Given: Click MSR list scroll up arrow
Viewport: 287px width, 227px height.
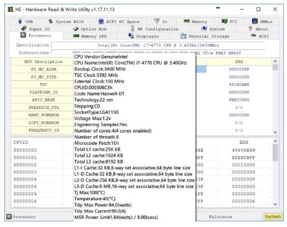Looking at the screenshot, I should [x=275, y=62].
